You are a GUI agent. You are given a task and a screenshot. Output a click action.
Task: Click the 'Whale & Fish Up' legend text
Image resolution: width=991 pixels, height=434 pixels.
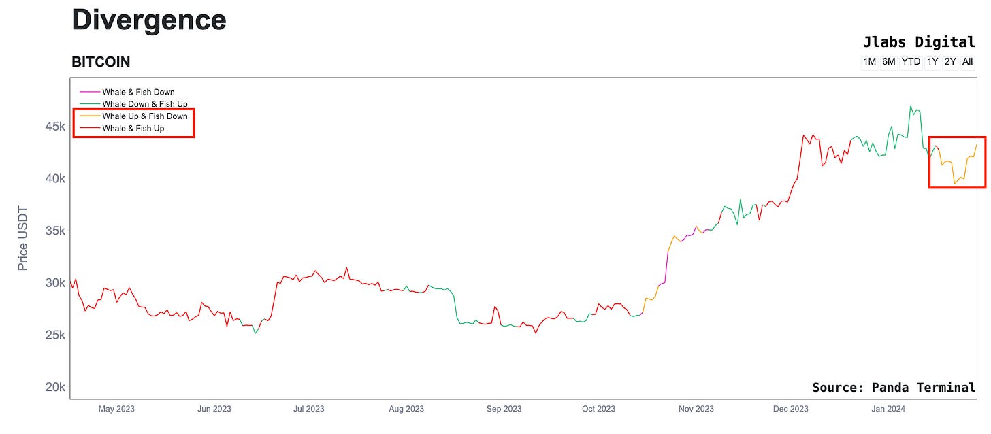pyautogui.click(x=133, y=128)
